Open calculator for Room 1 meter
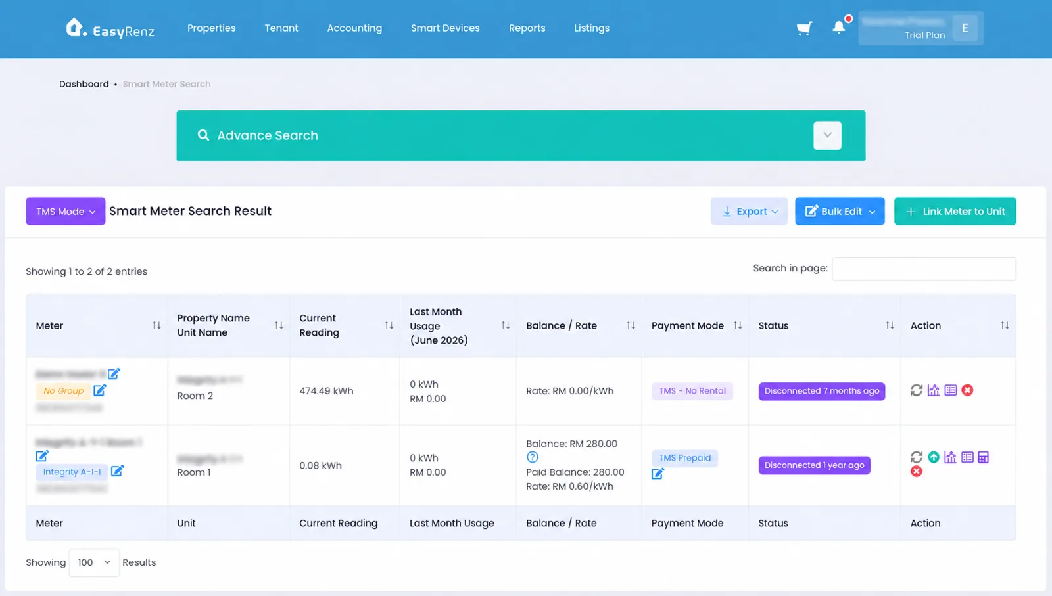Screen dimensions: 1052x596 984,457
